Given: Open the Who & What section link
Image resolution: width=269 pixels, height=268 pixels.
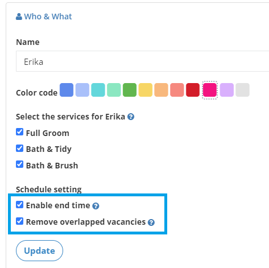Looking at the screenshot, I should [x=48, y=17].
